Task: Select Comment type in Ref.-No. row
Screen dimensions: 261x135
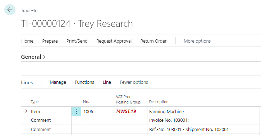Action: [x=50, y=129]
